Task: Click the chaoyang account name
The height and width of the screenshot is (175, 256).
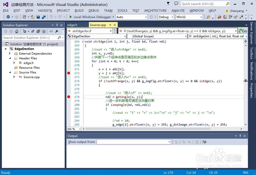Action: pos(237,11)
